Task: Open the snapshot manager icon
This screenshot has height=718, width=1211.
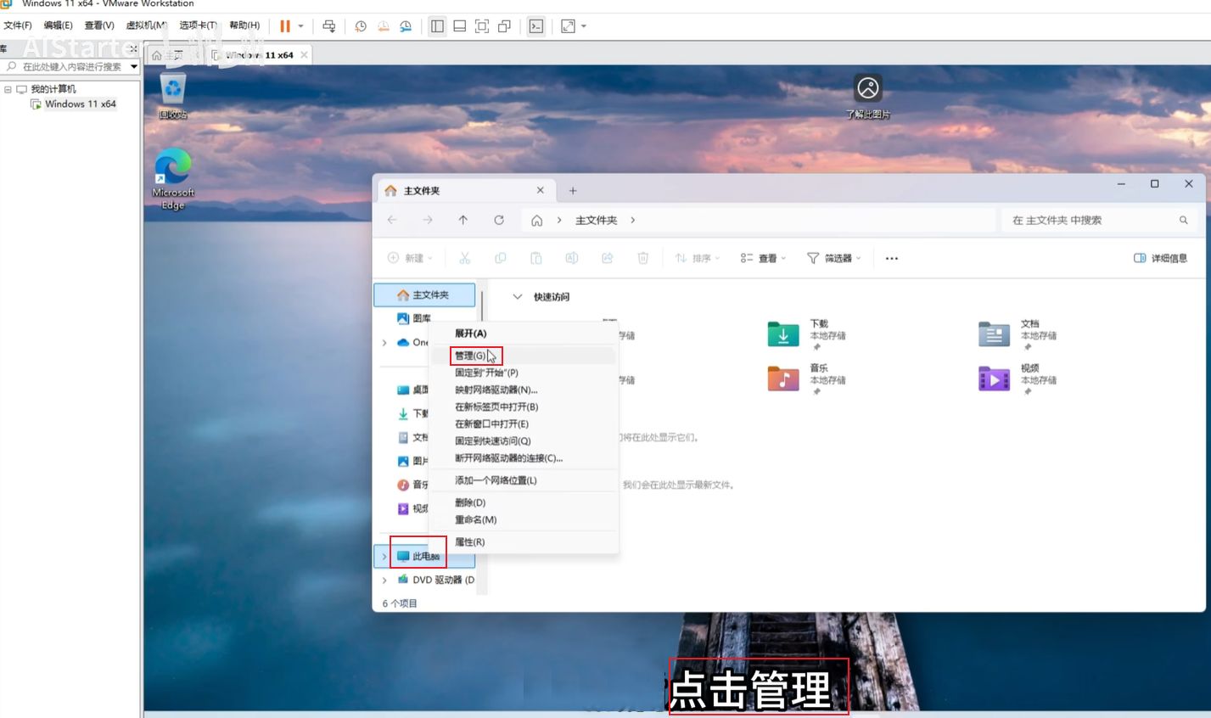Action: coord(406,26)
